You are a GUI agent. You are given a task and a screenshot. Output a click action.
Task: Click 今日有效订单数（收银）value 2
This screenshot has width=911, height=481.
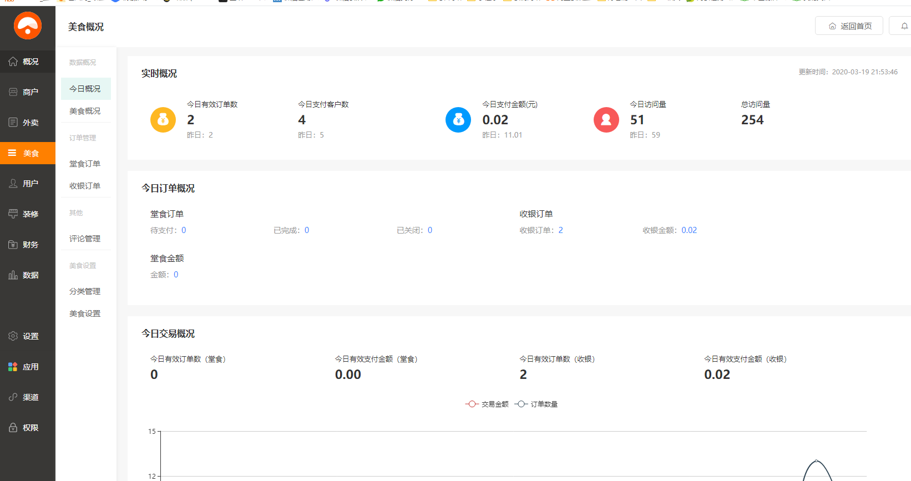[x=523, y=374]
